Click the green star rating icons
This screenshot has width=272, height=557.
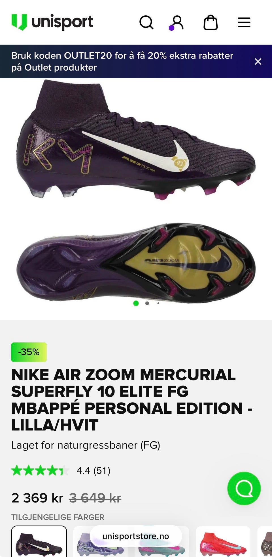point(40,470)
